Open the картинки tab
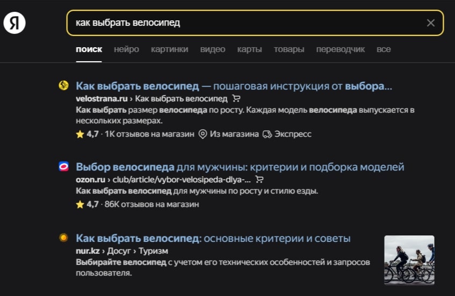455x296 pixels. click(x=169, y=49)
